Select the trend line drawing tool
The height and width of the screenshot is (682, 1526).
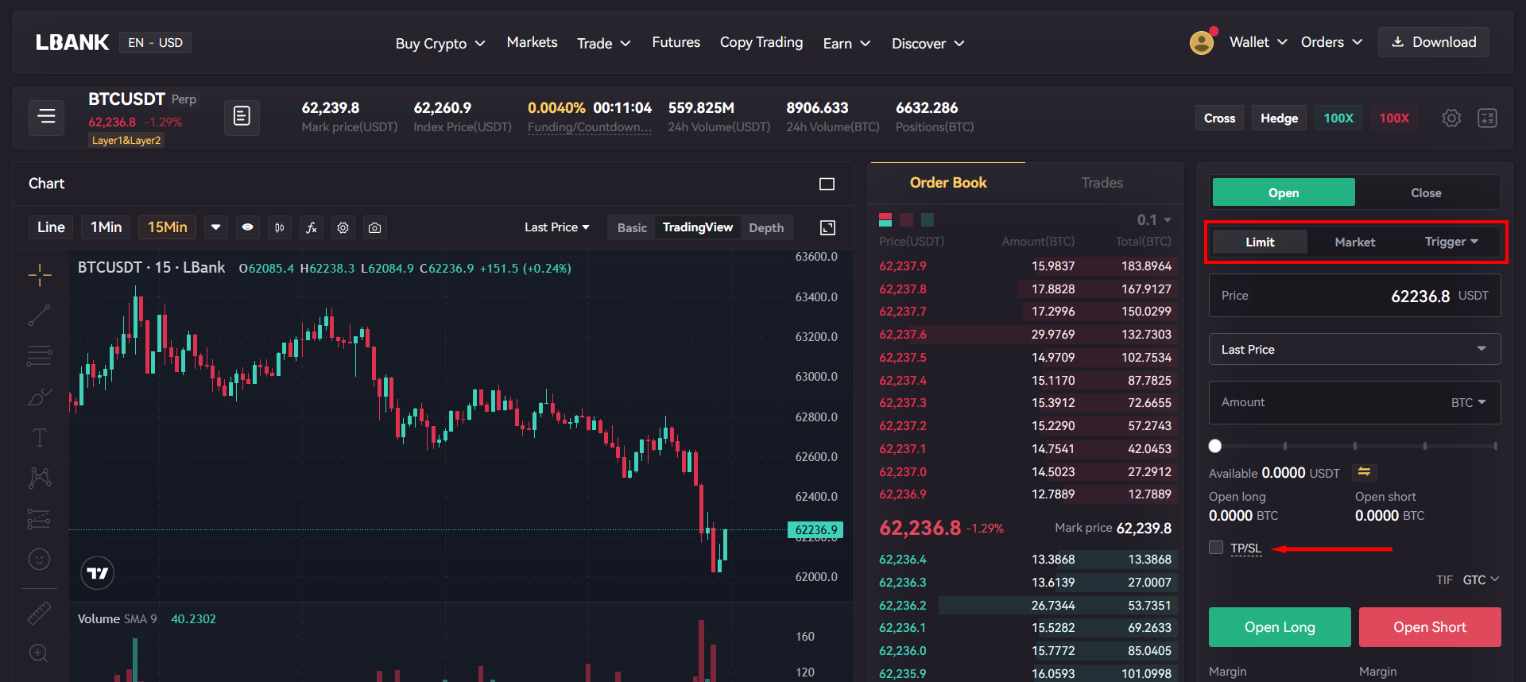pos(40,316)
